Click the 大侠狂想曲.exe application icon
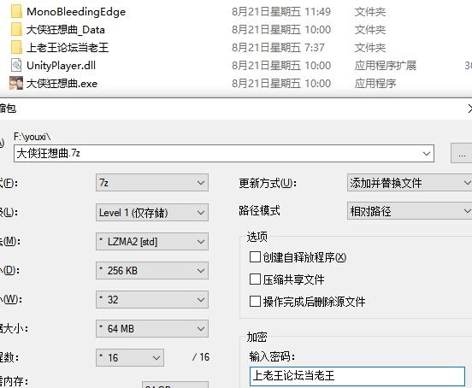Screen dimensions: 472x388 16,83
